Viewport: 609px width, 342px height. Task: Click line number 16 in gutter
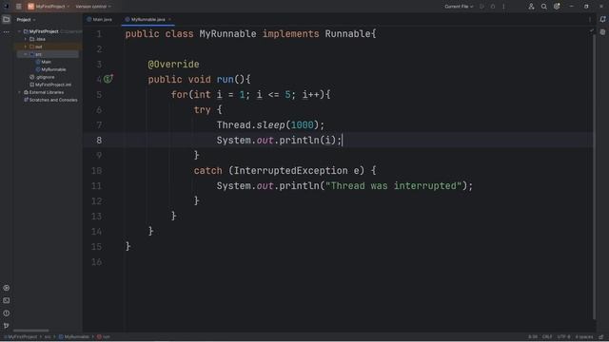[97, 262]
